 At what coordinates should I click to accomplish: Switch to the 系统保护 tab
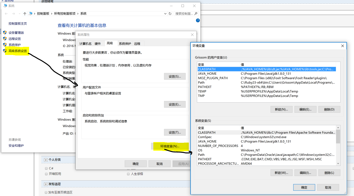click(x=125, y=44)
